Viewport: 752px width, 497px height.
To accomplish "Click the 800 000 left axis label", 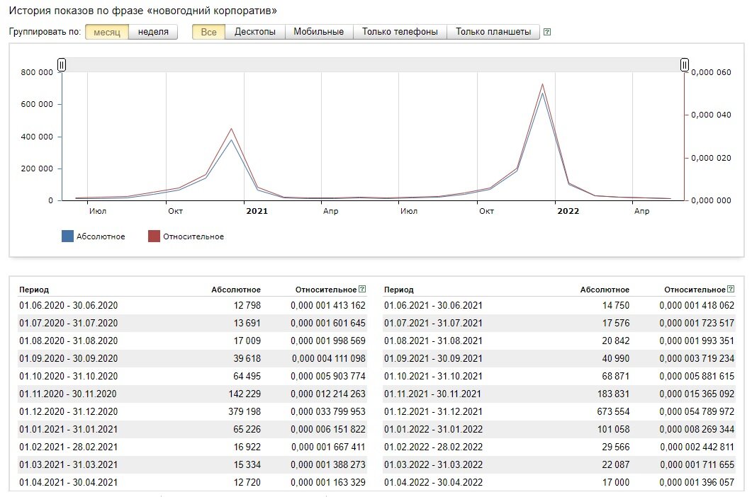I will [37, 72].
